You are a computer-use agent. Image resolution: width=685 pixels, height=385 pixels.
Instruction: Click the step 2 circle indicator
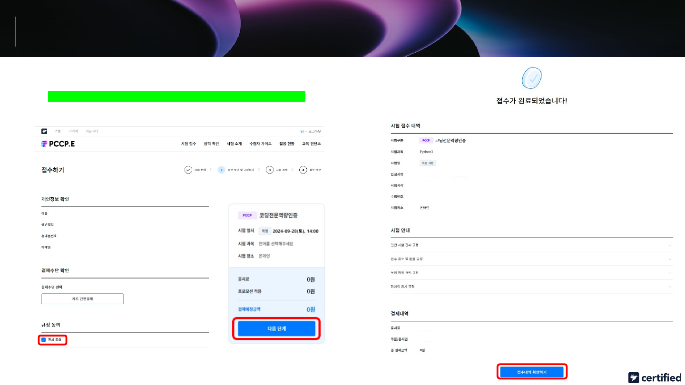click(221, 170)
